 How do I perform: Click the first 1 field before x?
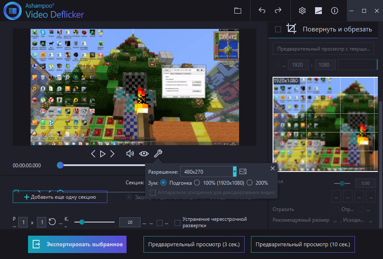(23, 222)
